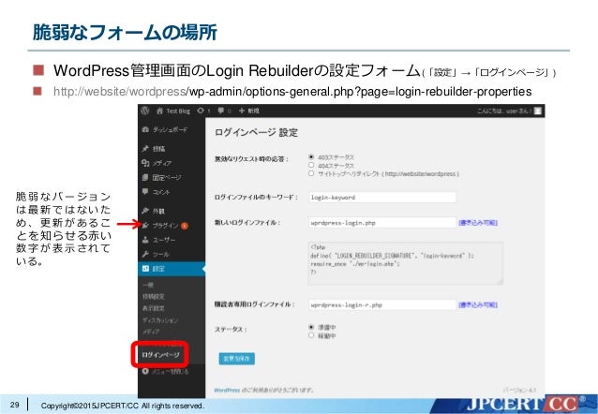Viewport: 598px width, 414px height.
Task: Click the ダッシュボード gauge icon
Action: coord(145,129)
